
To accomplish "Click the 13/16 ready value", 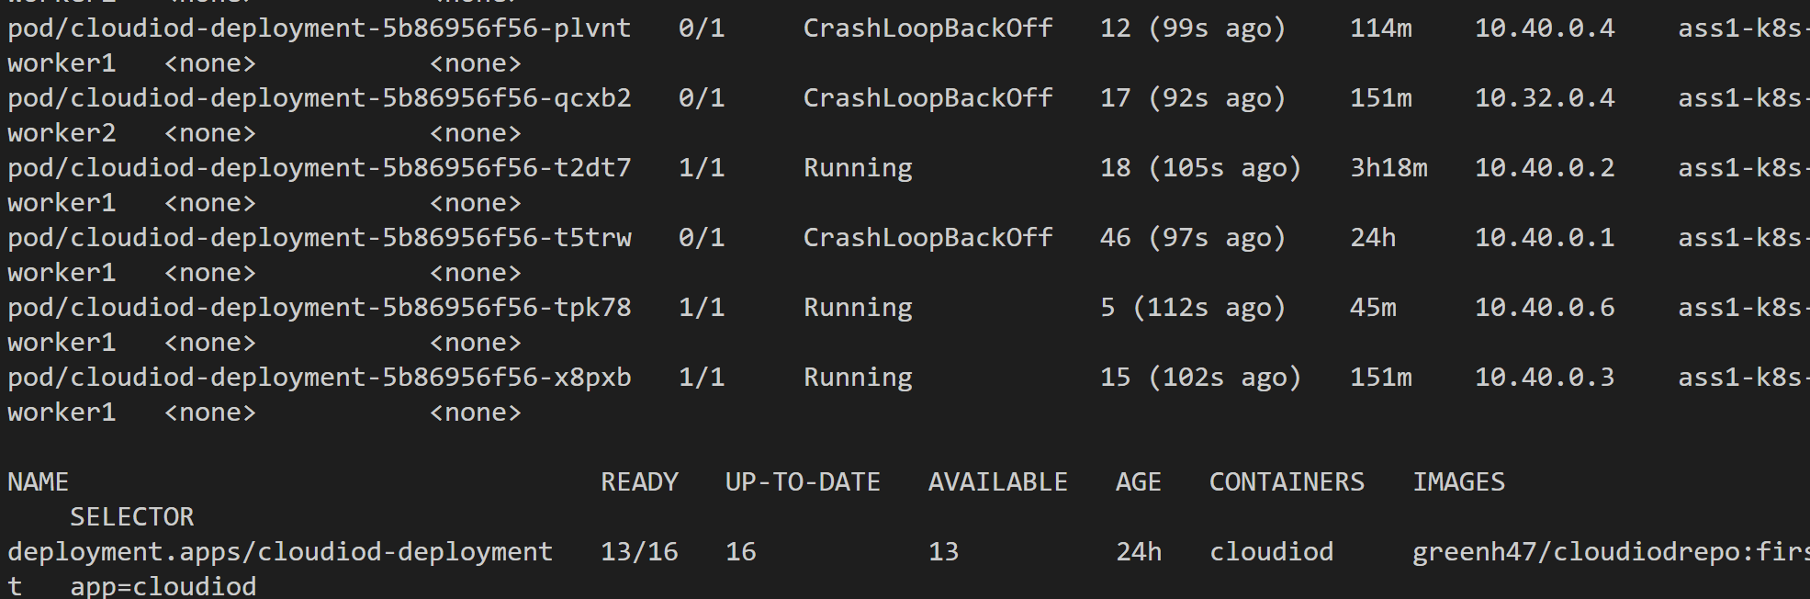I will [639, 552].
